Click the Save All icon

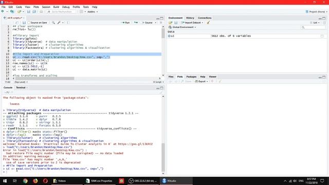click(x=34, y=11)
